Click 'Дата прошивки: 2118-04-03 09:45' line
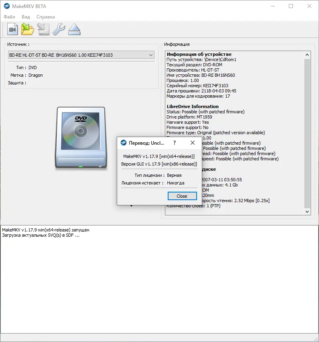 201,91
